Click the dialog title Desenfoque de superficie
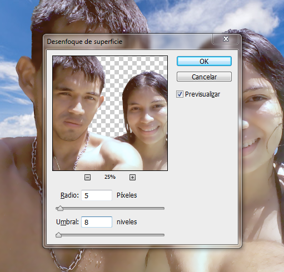 click(x=84, y=42)
